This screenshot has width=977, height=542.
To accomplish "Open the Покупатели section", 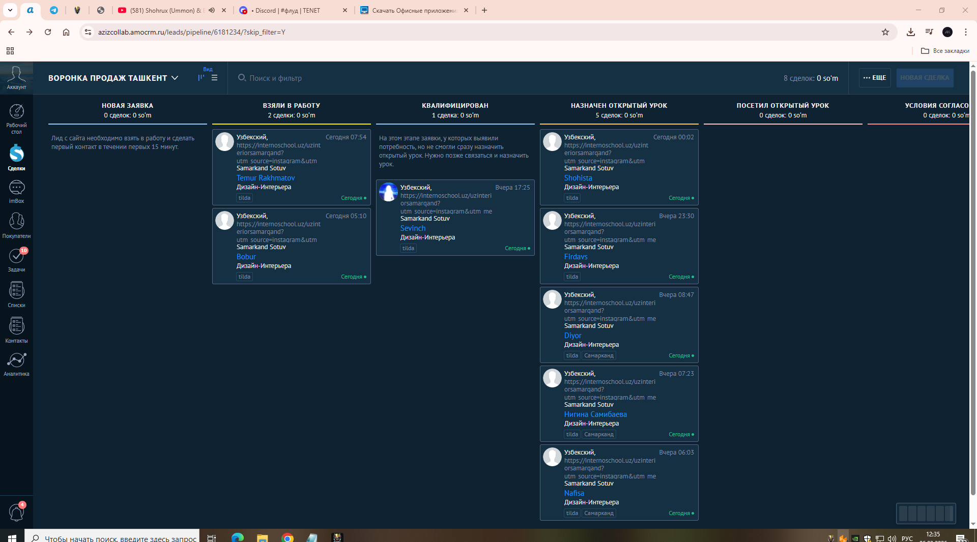I will (16, 225).
